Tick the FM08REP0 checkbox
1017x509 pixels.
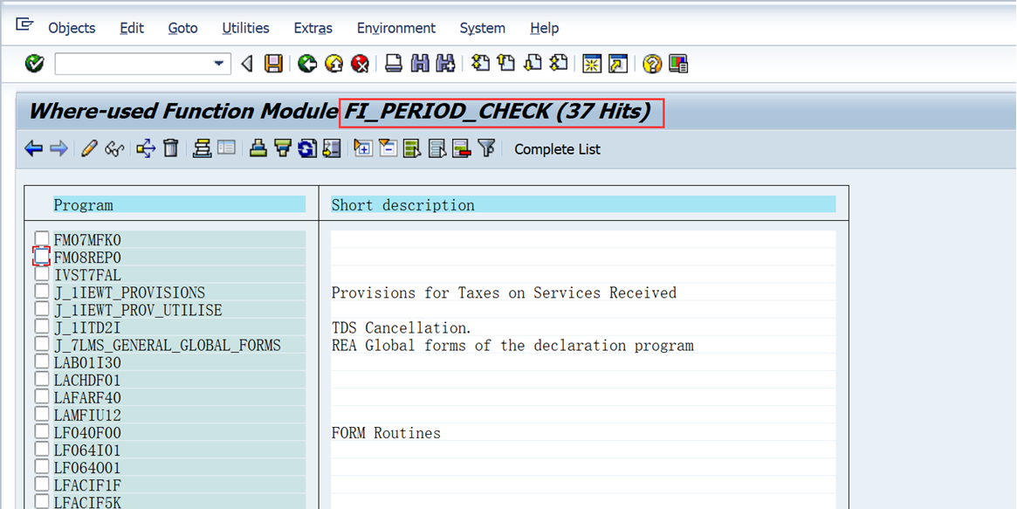click(42, 256)
